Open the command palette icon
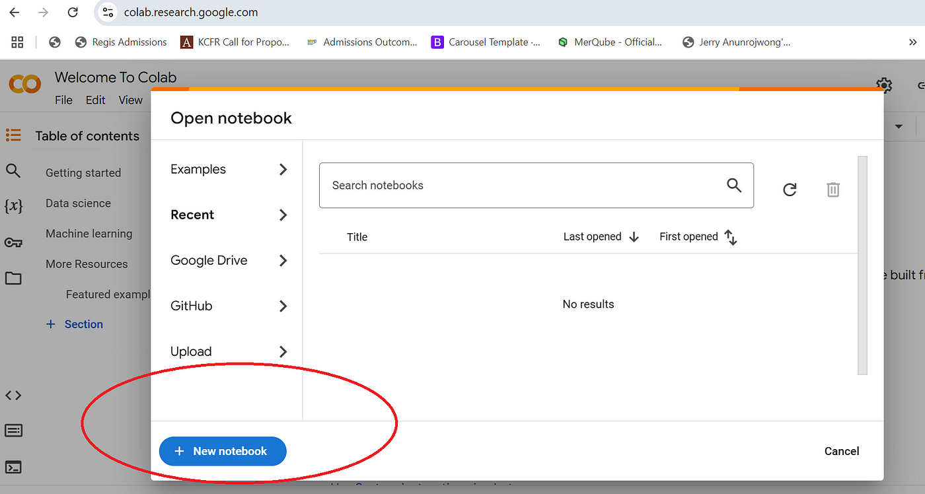Screen dimensions: 925x494 point(13,431)
